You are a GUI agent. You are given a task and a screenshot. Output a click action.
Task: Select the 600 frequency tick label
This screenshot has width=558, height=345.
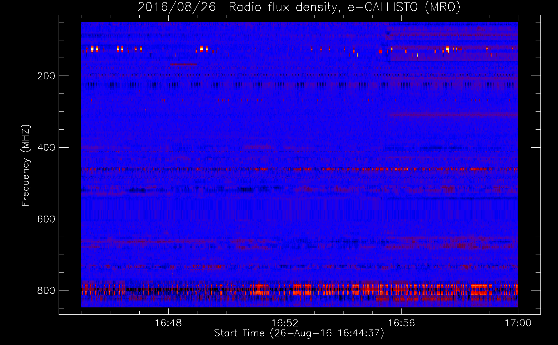[46, 219]
